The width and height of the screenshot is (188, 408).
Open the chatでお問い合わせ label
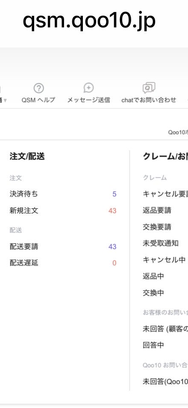[x=149, y=100]
